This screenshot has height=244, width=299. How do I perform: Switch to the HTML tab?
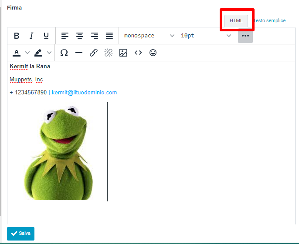236,20
